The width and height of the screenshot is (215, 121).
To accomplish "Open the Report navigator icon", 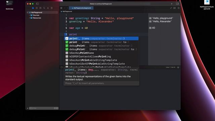I will pos(51,8).
